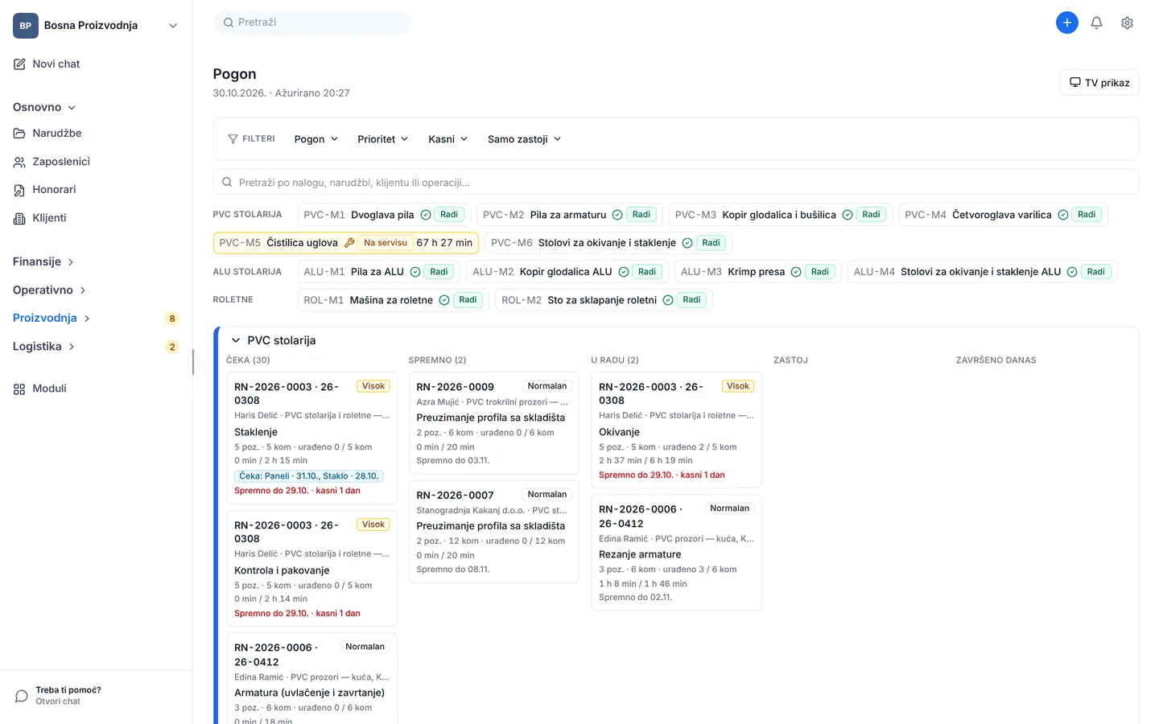The width and height of the screenshot is (1159, 724).
Task: Click the Novi chat edit icon
Action: [19, 64]
